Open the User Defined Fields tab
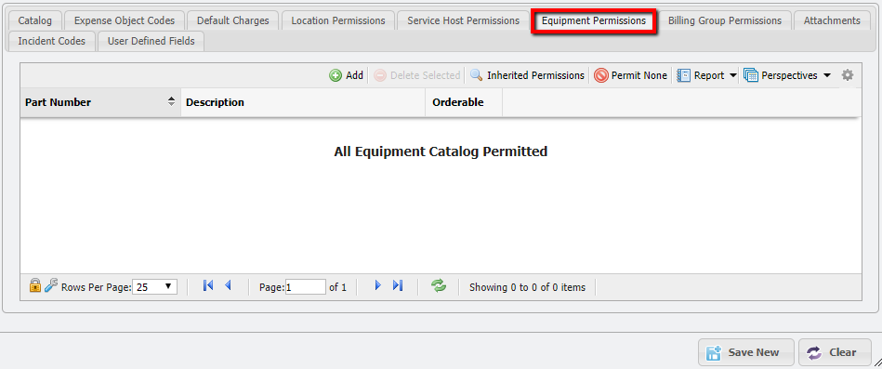This screenshot has height=369, width=882. click(151, 41)
